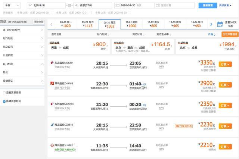Select the 09-30 周三 ¥1362 date tab
239x159 pixels.
[x=109, y=24]
